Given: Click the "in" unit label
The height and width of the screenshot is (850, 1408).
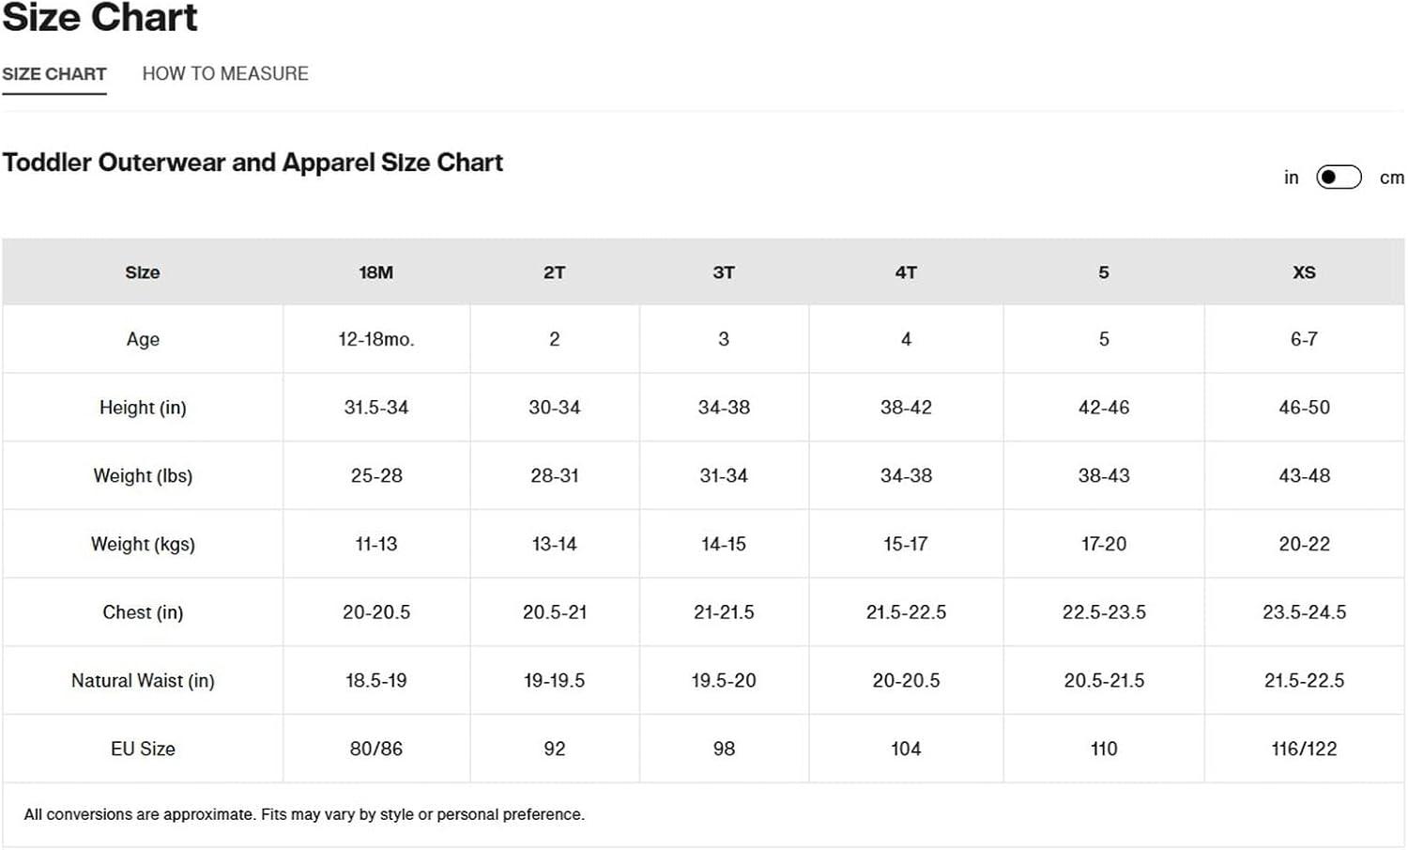Looking at the screenshot, I should click(x=1291, y=178).
